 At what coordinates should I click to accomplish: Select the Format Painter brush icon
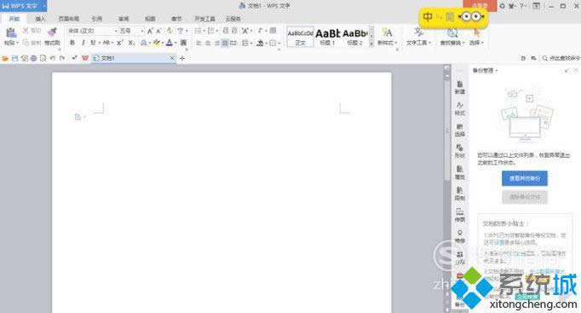pos(52,32)
